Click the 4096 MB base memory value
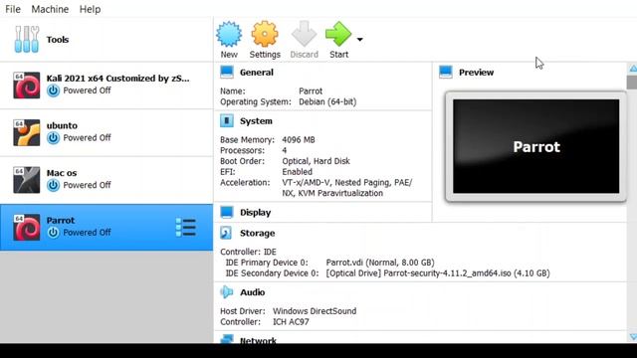This screenshot has height=358, width=637. pos(299,139)
